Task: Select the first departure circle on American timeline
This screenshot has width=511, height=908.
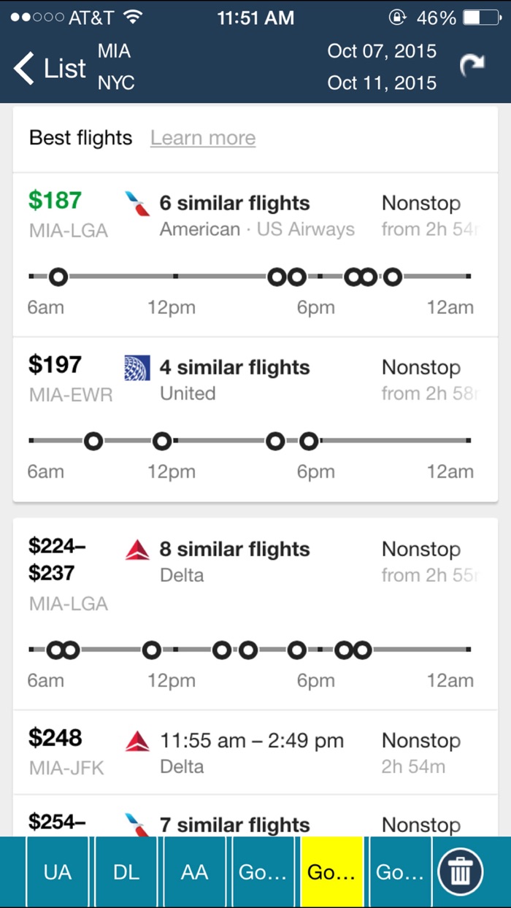Action: 58,277
